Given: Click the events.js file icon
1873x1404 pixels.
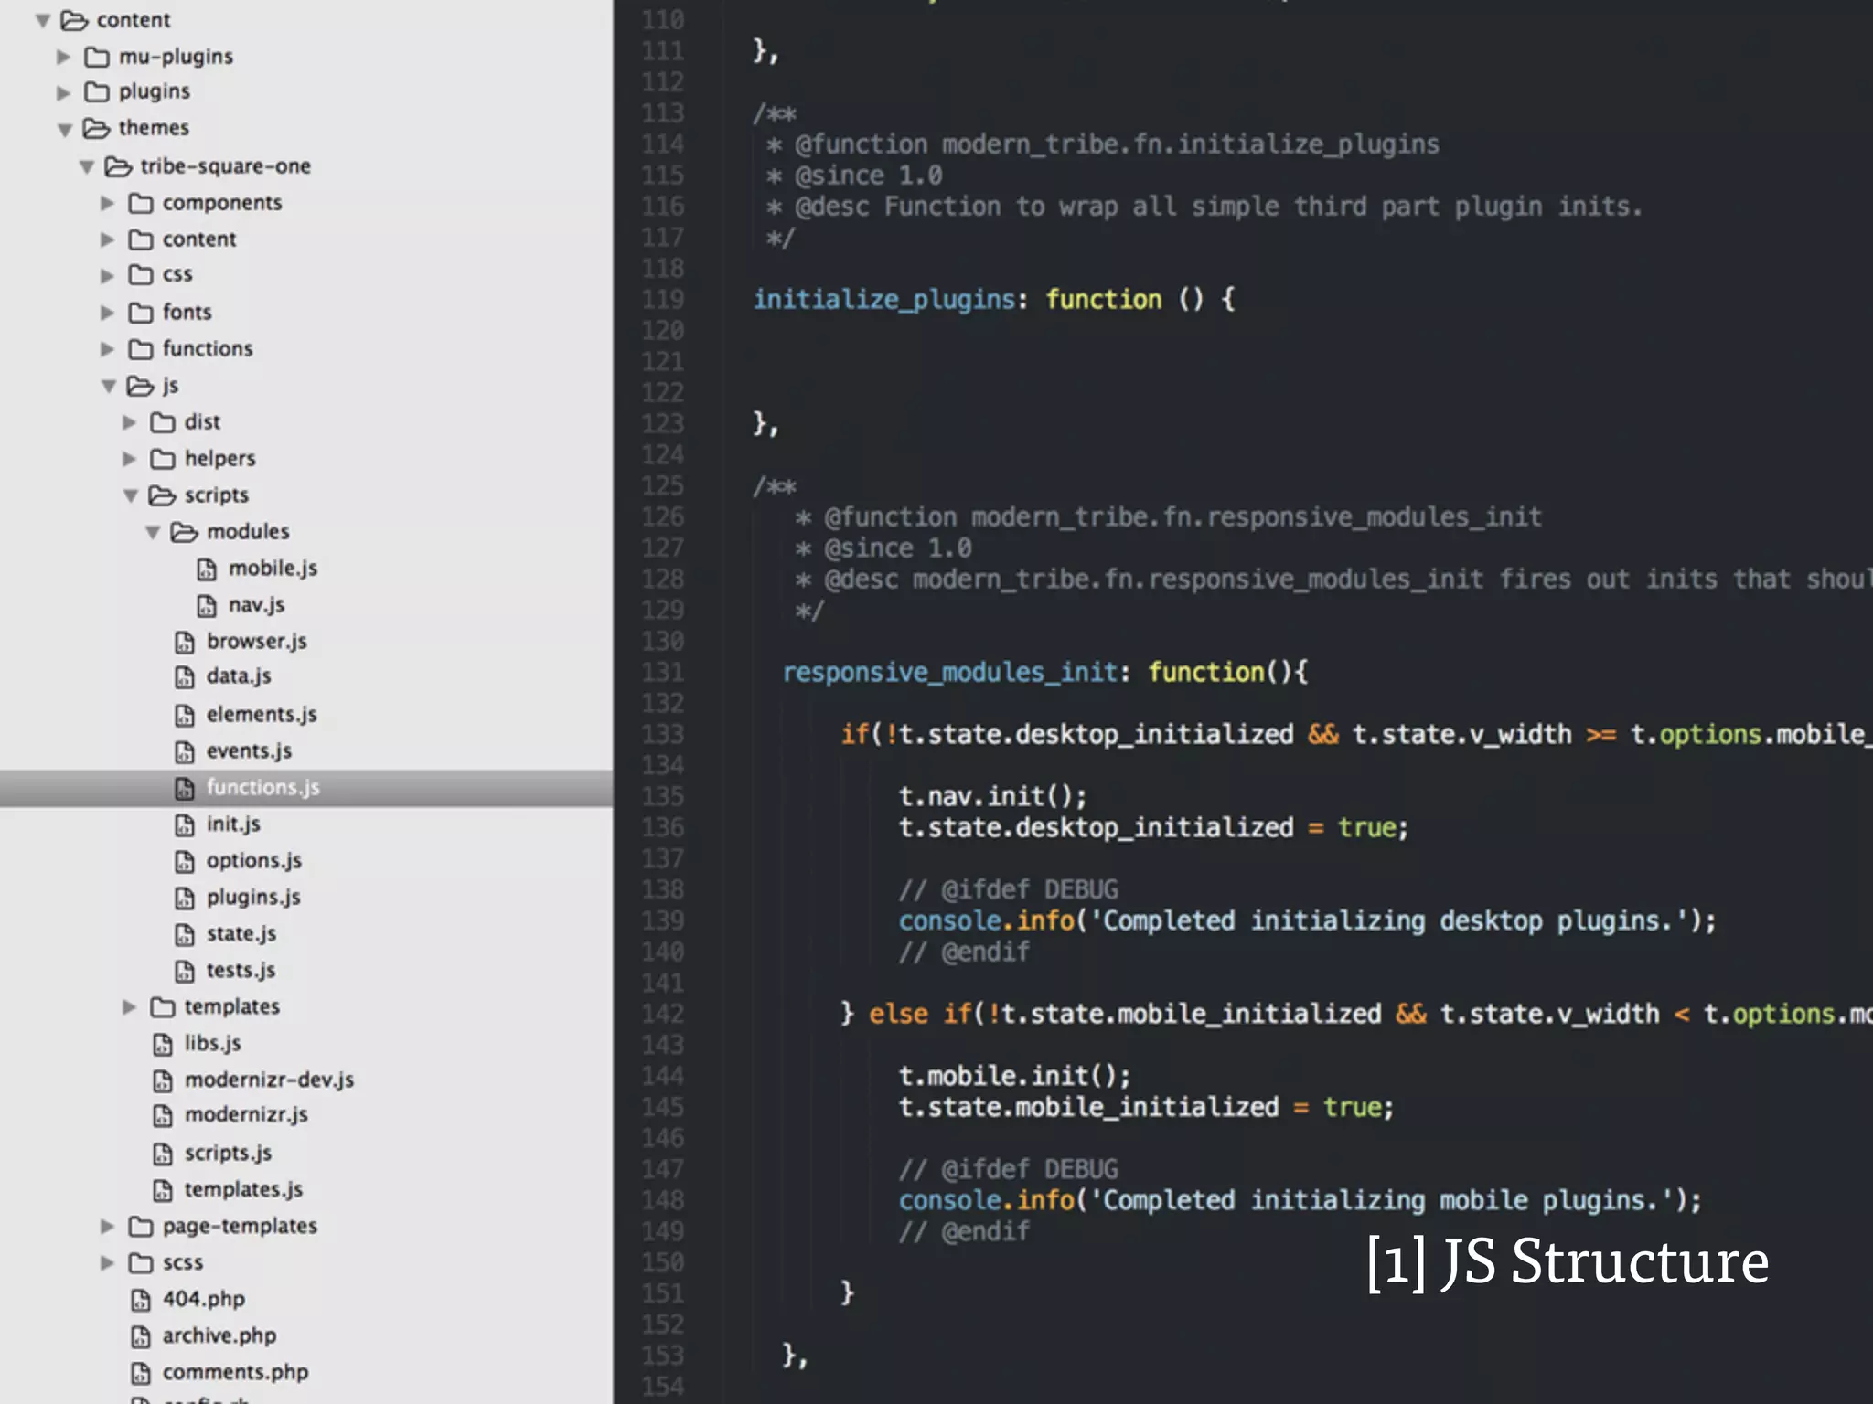Looking at the screenshot, I should [185, 752].
